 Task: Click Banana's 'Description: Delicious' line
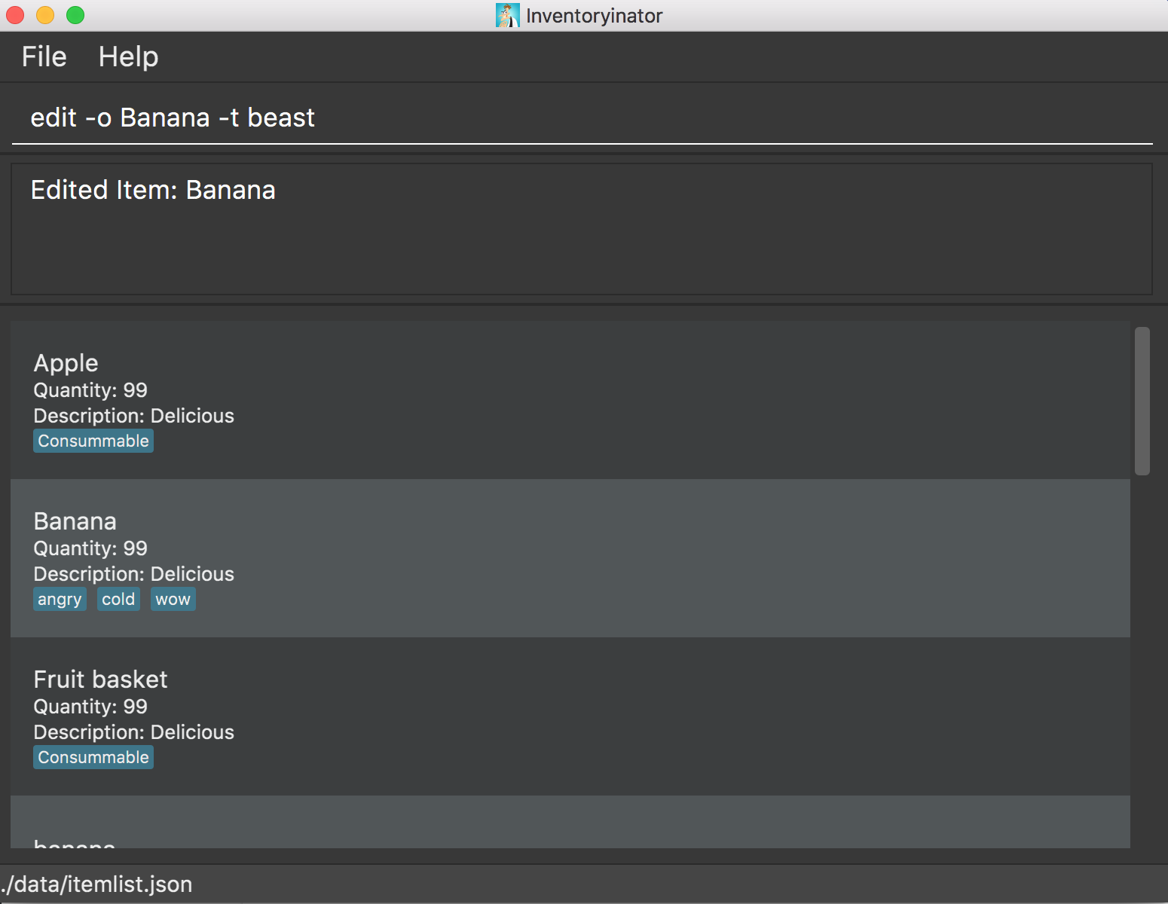point(134,574)
